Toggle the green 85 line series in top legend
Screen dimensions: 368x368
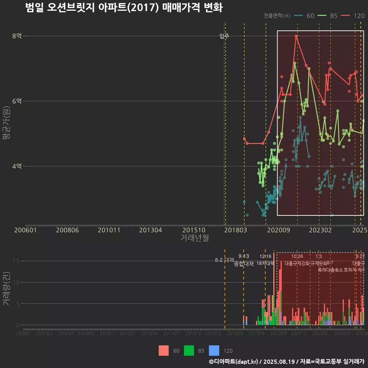pos(327,16)
